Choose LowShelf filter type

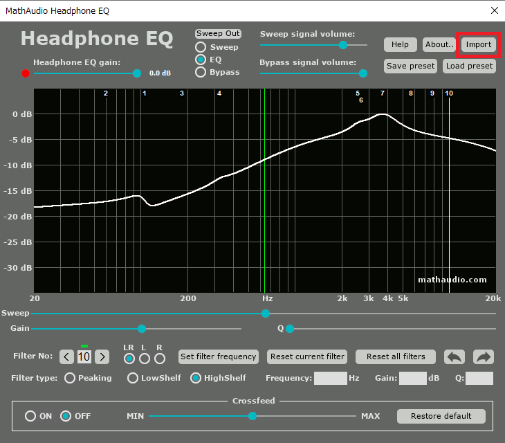coord(133,378)
